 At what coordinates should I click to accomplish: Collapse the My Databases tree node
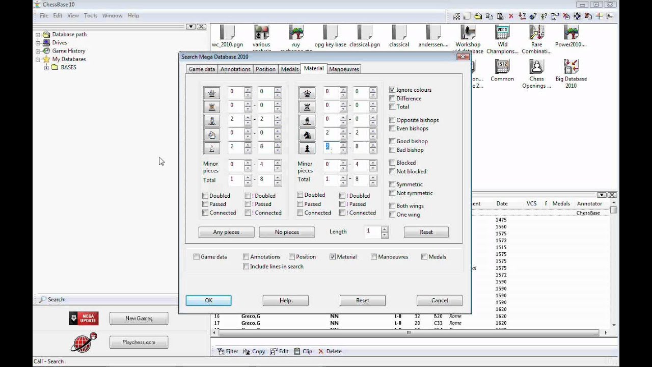coord(38,59)
